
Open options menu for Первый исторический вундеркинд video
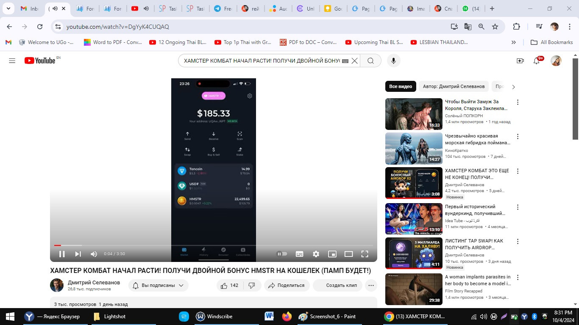[x=518, y=207]
